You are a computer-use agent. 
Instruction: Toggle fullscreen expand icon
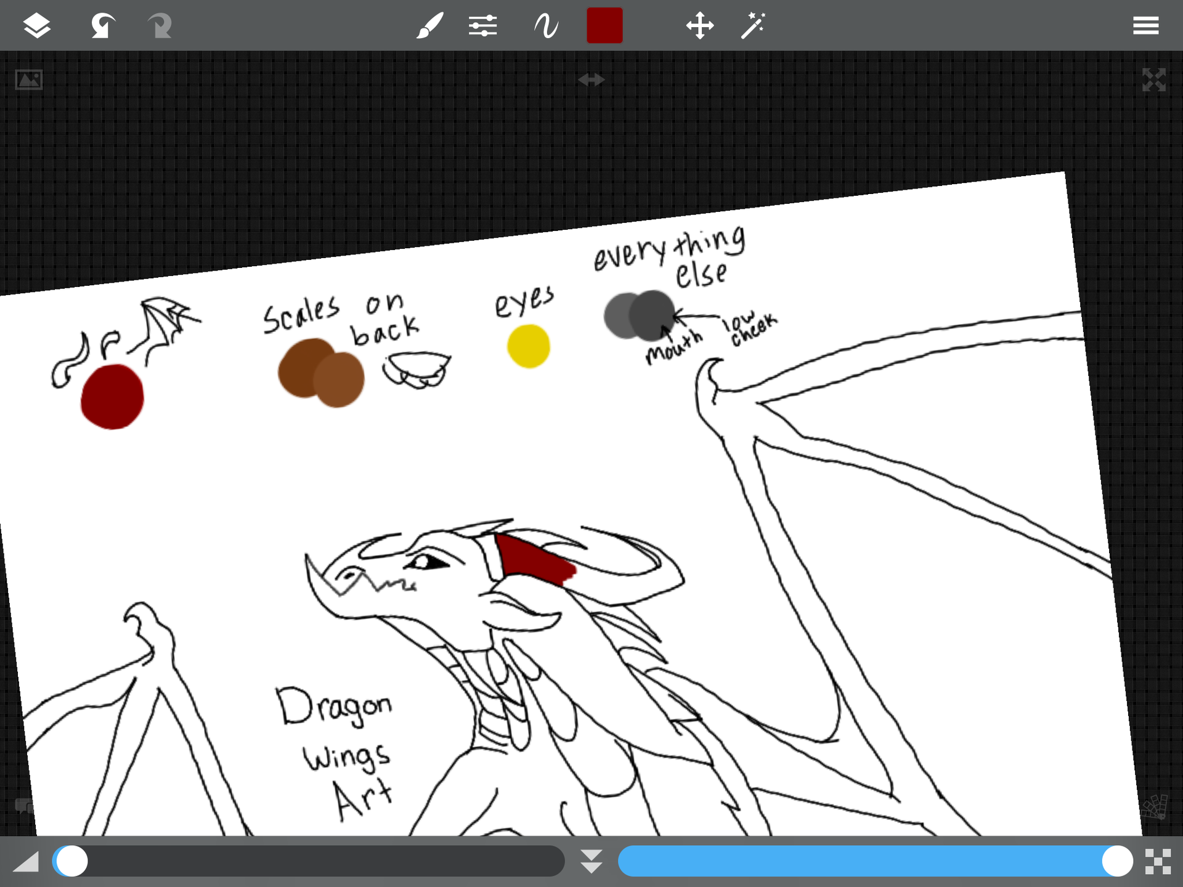click(1153, 79)
